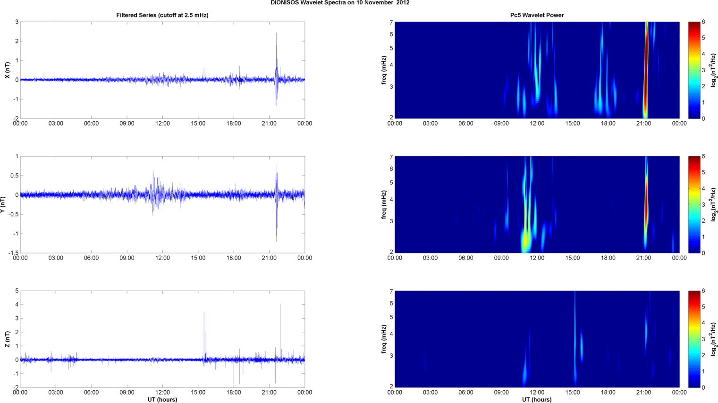Click the "06:00" tick below the Y series plot

pos(92,258)
